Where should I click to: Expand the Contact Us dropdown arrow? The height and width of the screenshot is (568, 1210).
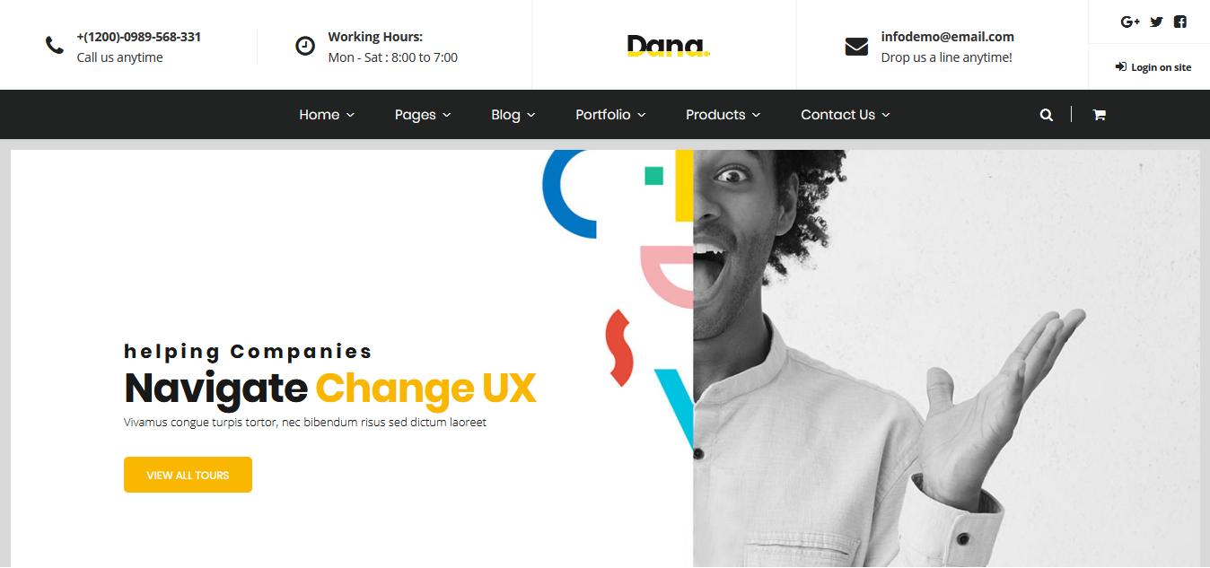885,115
